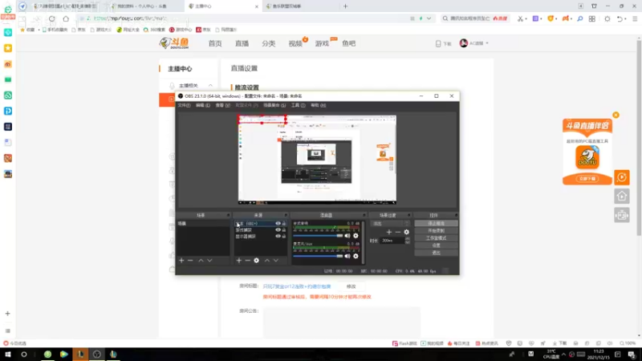
Task: Click start recording button in OBS controls
Action: pyautogui.click(x=436, y=231)
